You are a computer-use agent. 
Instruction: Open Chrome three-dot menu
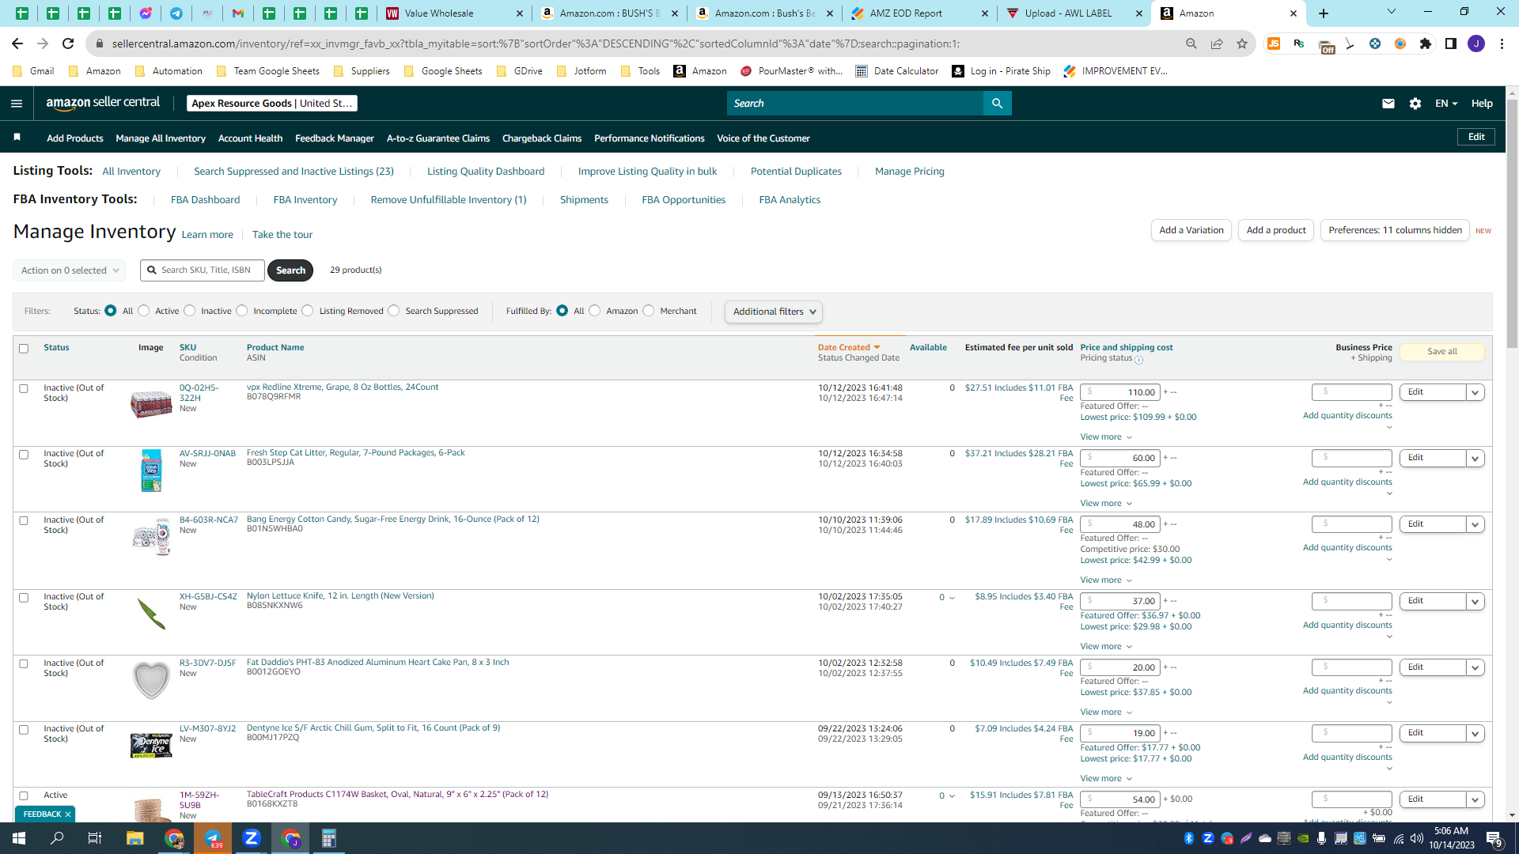(x=1502, y=43)
